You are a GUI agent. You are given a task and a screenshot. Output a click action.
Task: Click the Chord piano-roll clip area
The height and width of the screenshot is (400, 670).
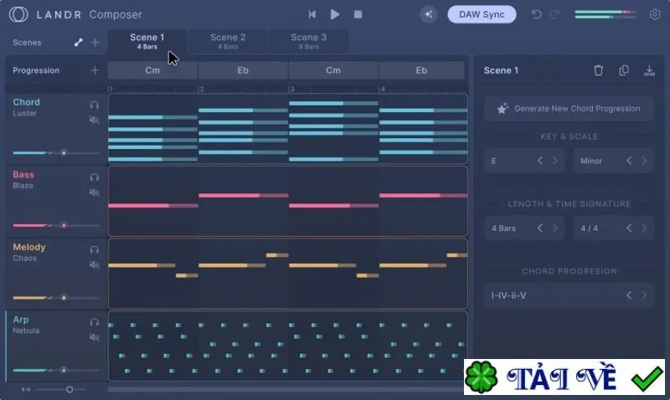point(288,129)
